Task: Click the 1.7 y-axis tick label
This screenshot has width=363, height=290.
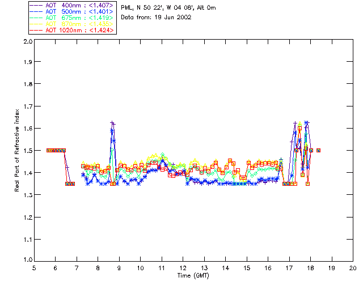Action: [28, 106]
